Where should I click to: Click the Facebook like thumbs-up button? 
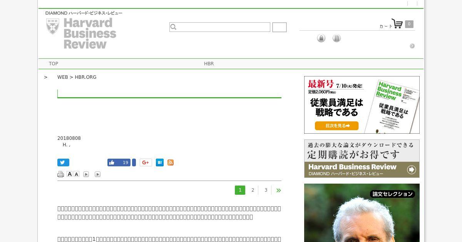[x=119, y=162]
